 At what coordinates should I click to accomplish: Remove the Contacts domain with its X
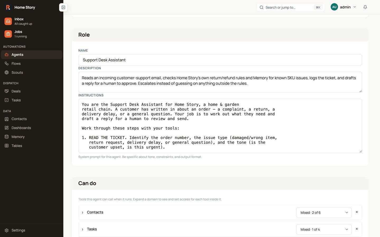[357, 212]
